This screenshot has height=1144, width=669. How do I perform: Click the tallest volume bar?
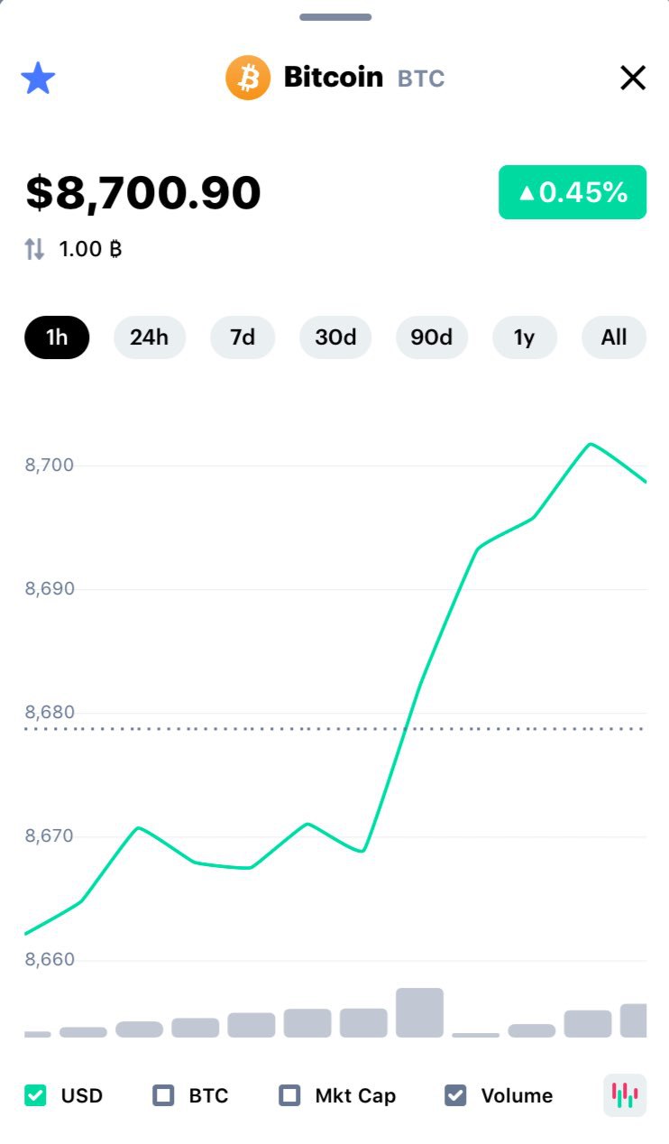[x=419, y=1012]
